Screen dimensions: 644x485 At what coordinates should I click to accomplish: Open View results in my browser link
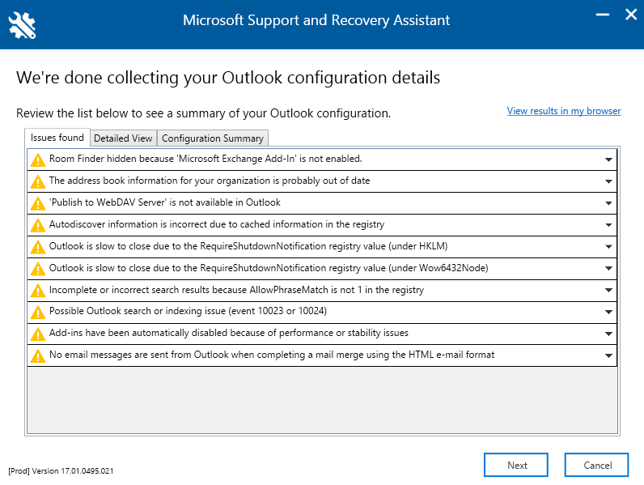563,111
